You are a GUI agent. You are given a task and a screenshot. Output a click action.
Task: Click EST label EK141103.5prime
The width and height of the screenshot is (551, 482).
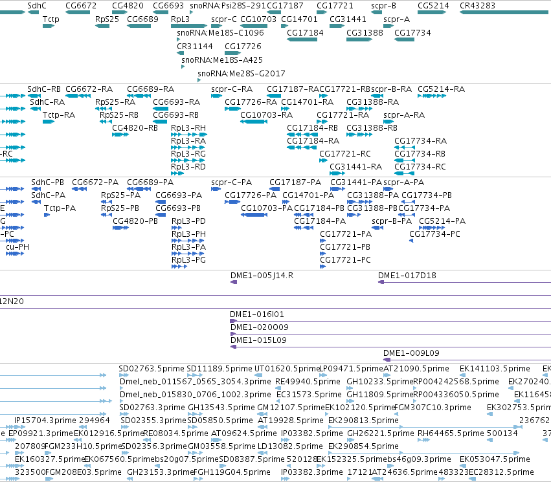495,369
